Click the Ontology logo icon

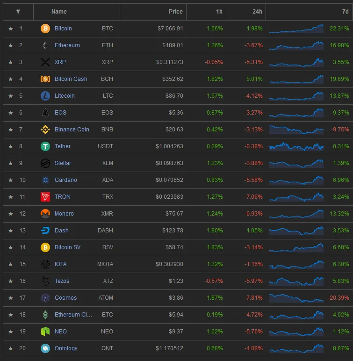pos(45,348)
